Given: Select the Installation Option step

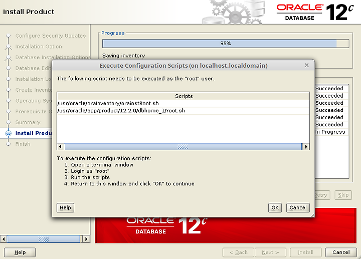Looking at the screenshot, I should click(39, 47).
